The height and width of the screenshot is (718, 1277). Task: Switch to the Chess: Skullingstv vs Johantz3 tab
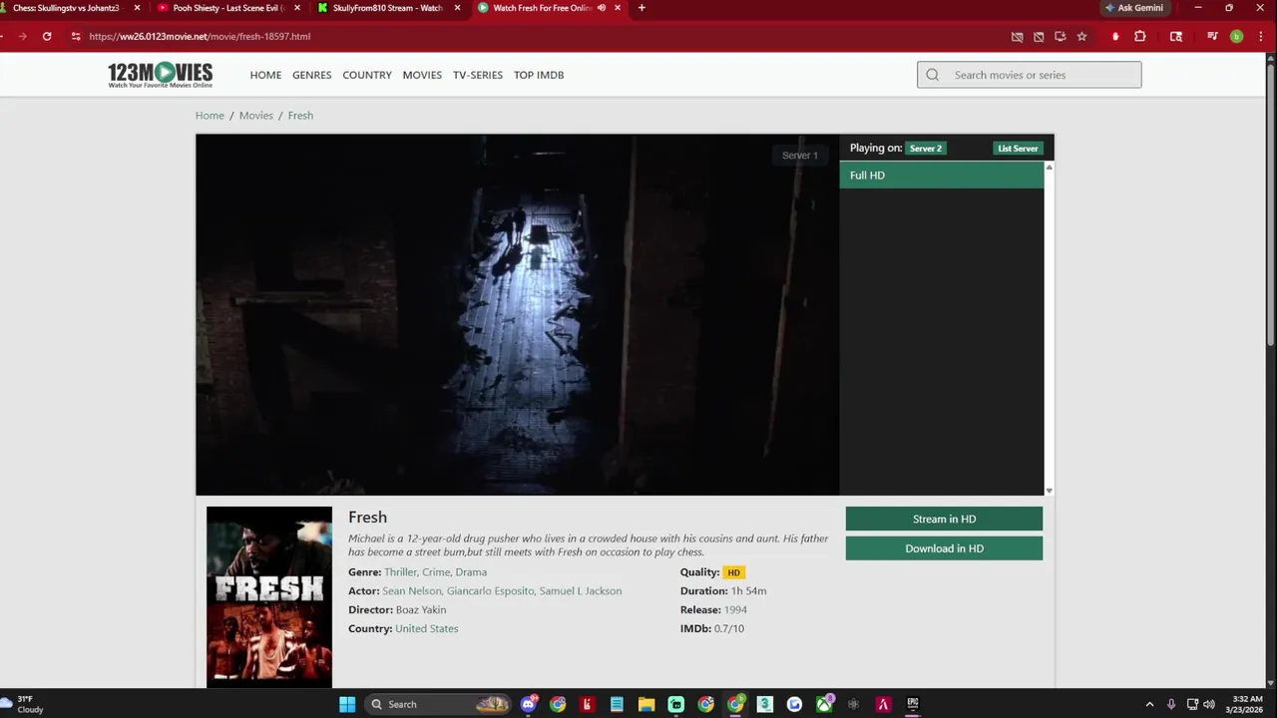point(66,8)
